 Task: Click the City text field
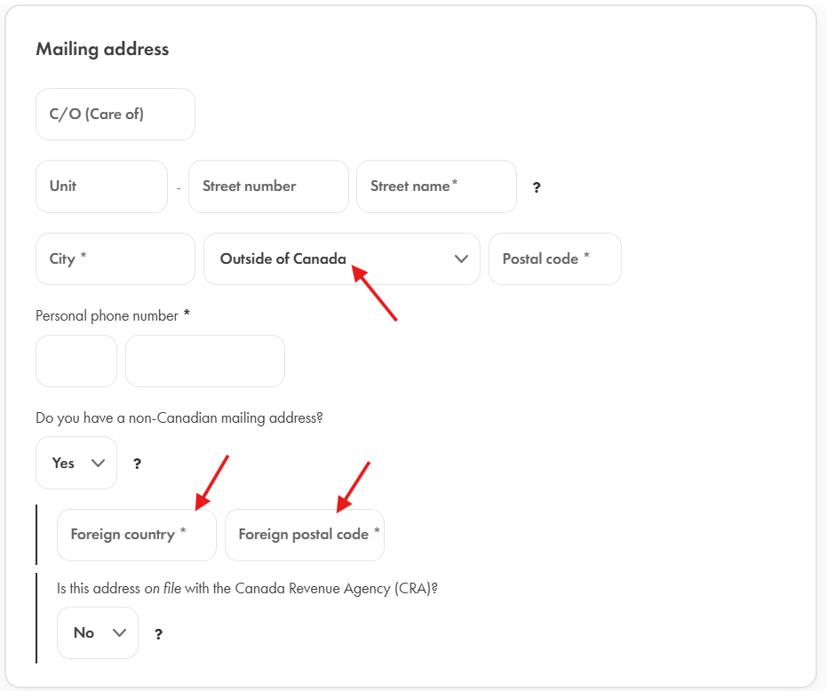[115, 259]
